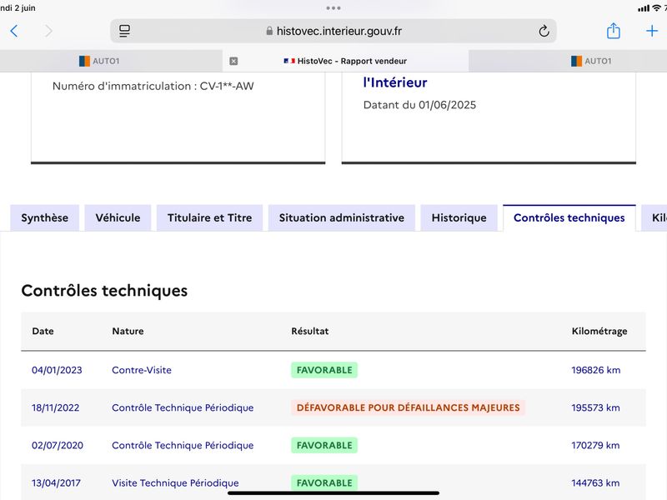Click the histovec.interieur.gouv.fr address bar
Screen dimensions: 667x500
pyautogui.click(x=333, y=31)
